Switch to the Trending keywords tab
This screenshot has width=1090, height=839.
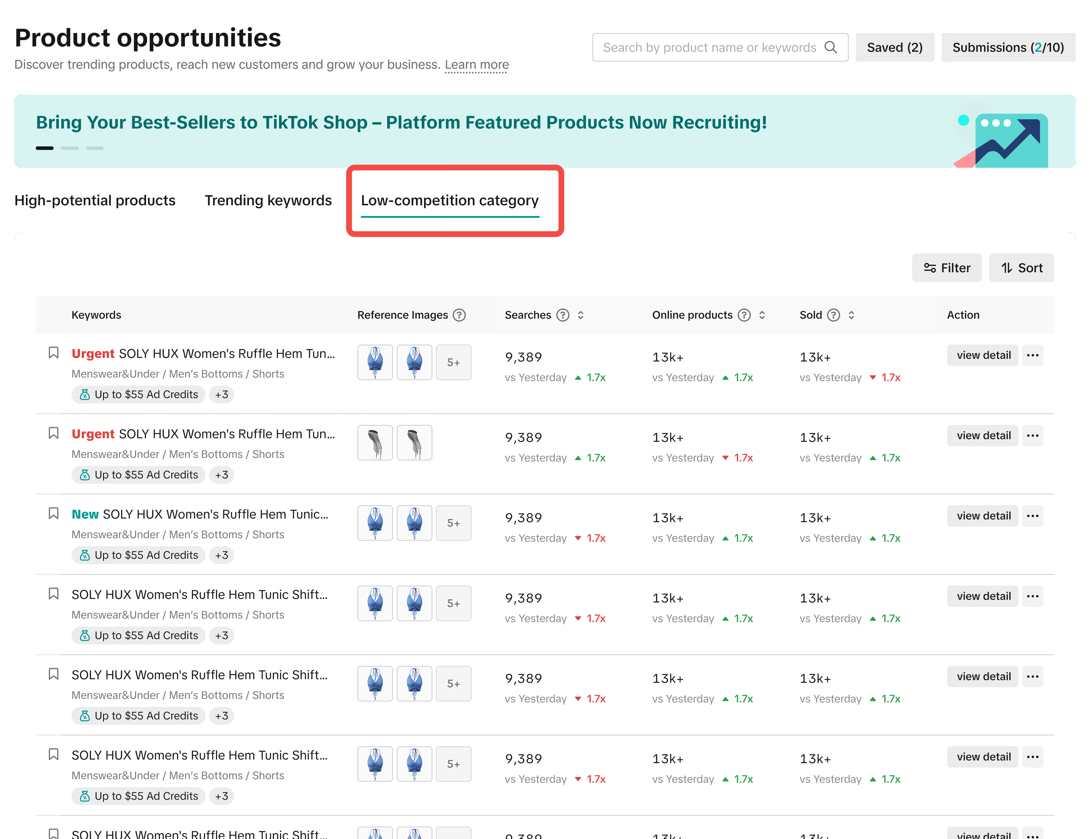click(268, 201)
